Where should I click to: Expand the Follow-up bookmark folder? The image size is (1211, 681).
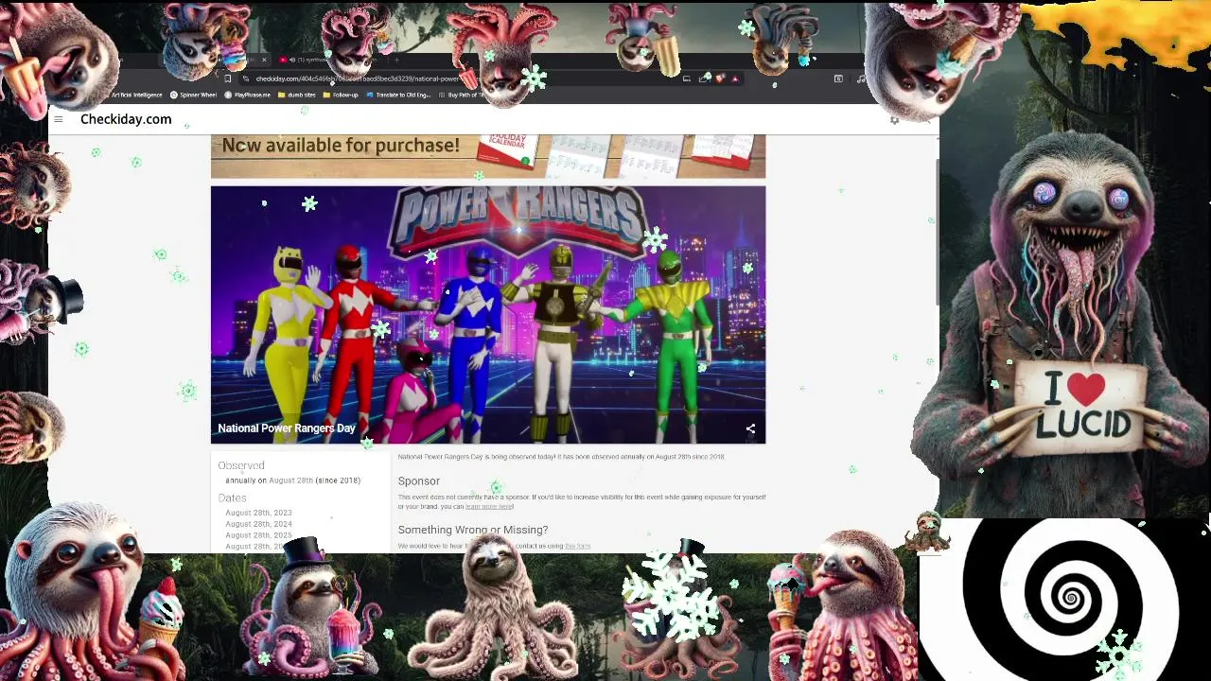click(x=341, y=95)
